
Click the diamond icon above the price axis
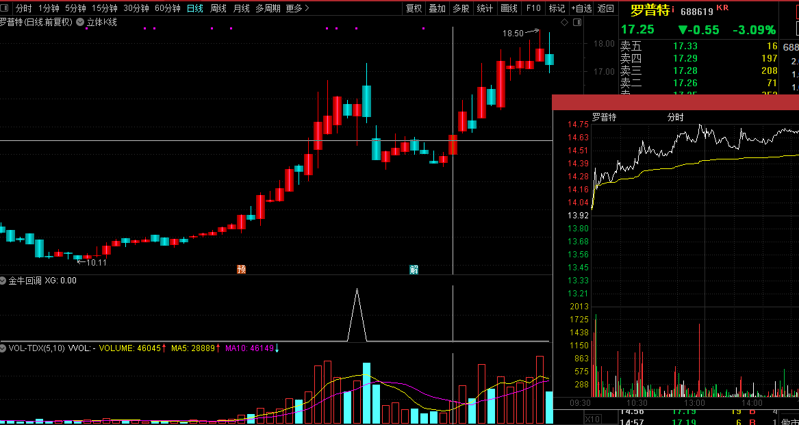[x=564, y=23]
